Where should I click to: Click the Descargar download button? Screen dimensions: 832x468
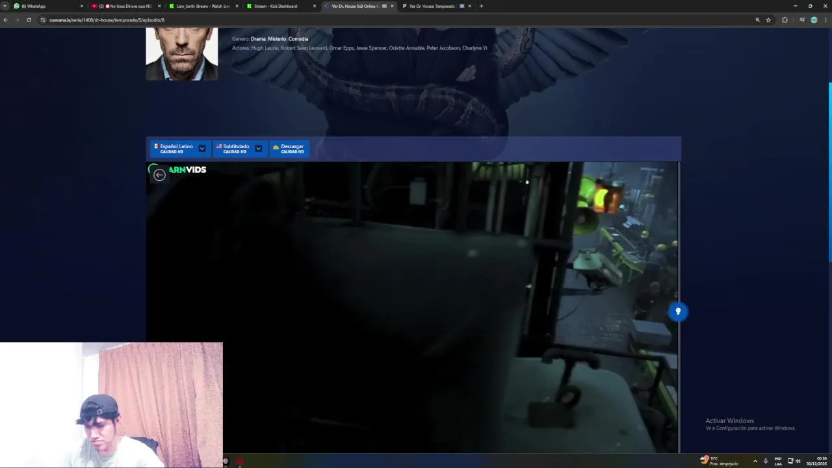(289, 148)
